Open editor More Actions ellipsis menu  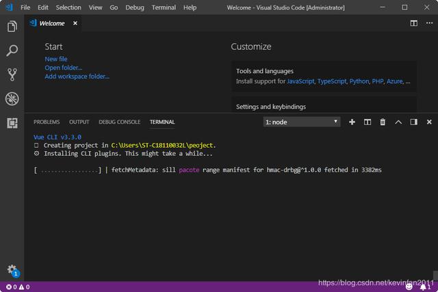click(429, 23)
